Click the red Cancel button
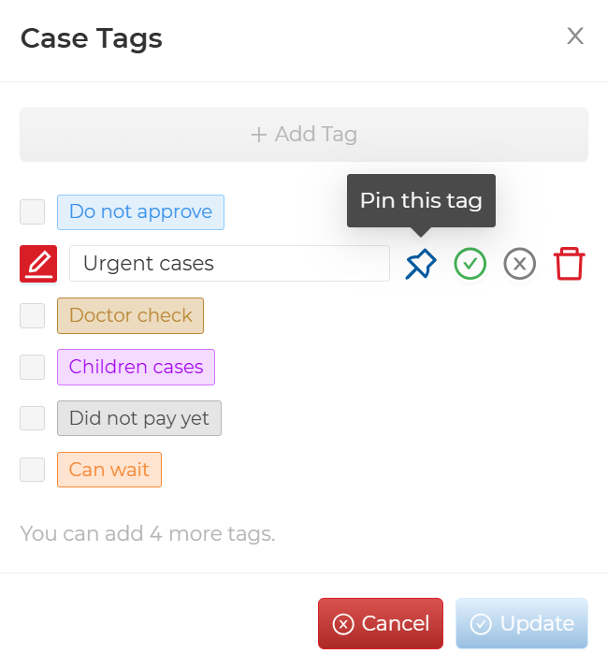 click(381, 623)
